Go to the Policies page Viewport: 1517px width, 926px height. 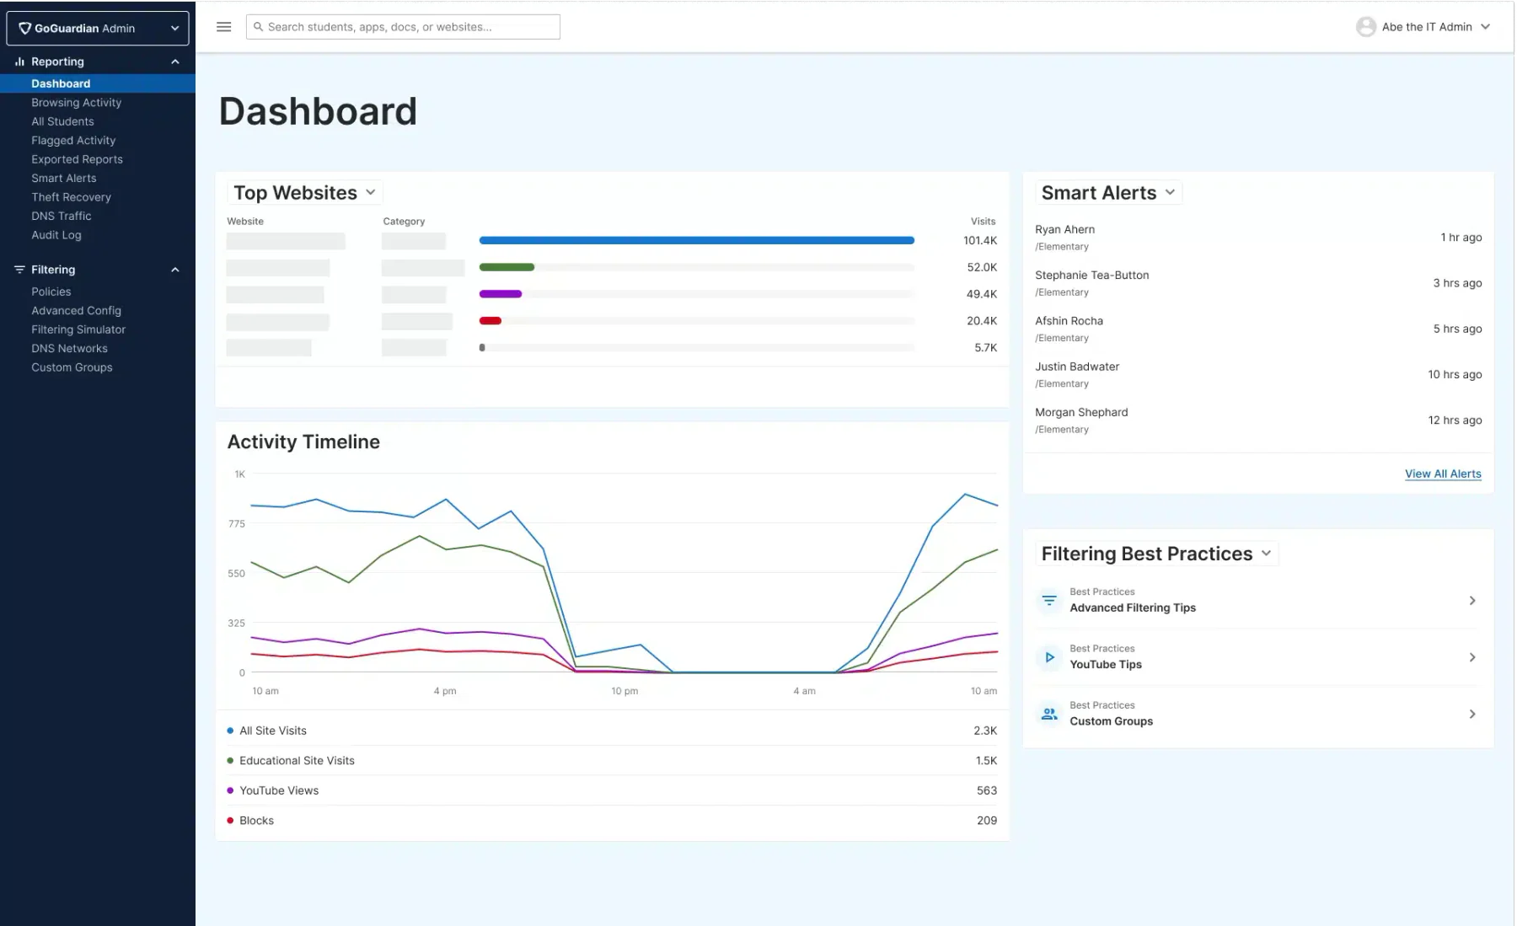pyautogui.click(x=51, y=292)
